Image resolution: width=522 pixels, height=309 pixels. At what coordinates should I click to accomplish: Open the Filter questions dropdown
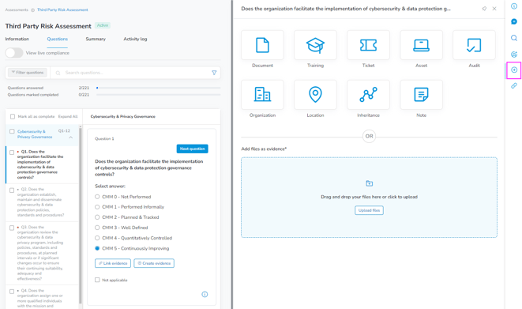point(28,73)
